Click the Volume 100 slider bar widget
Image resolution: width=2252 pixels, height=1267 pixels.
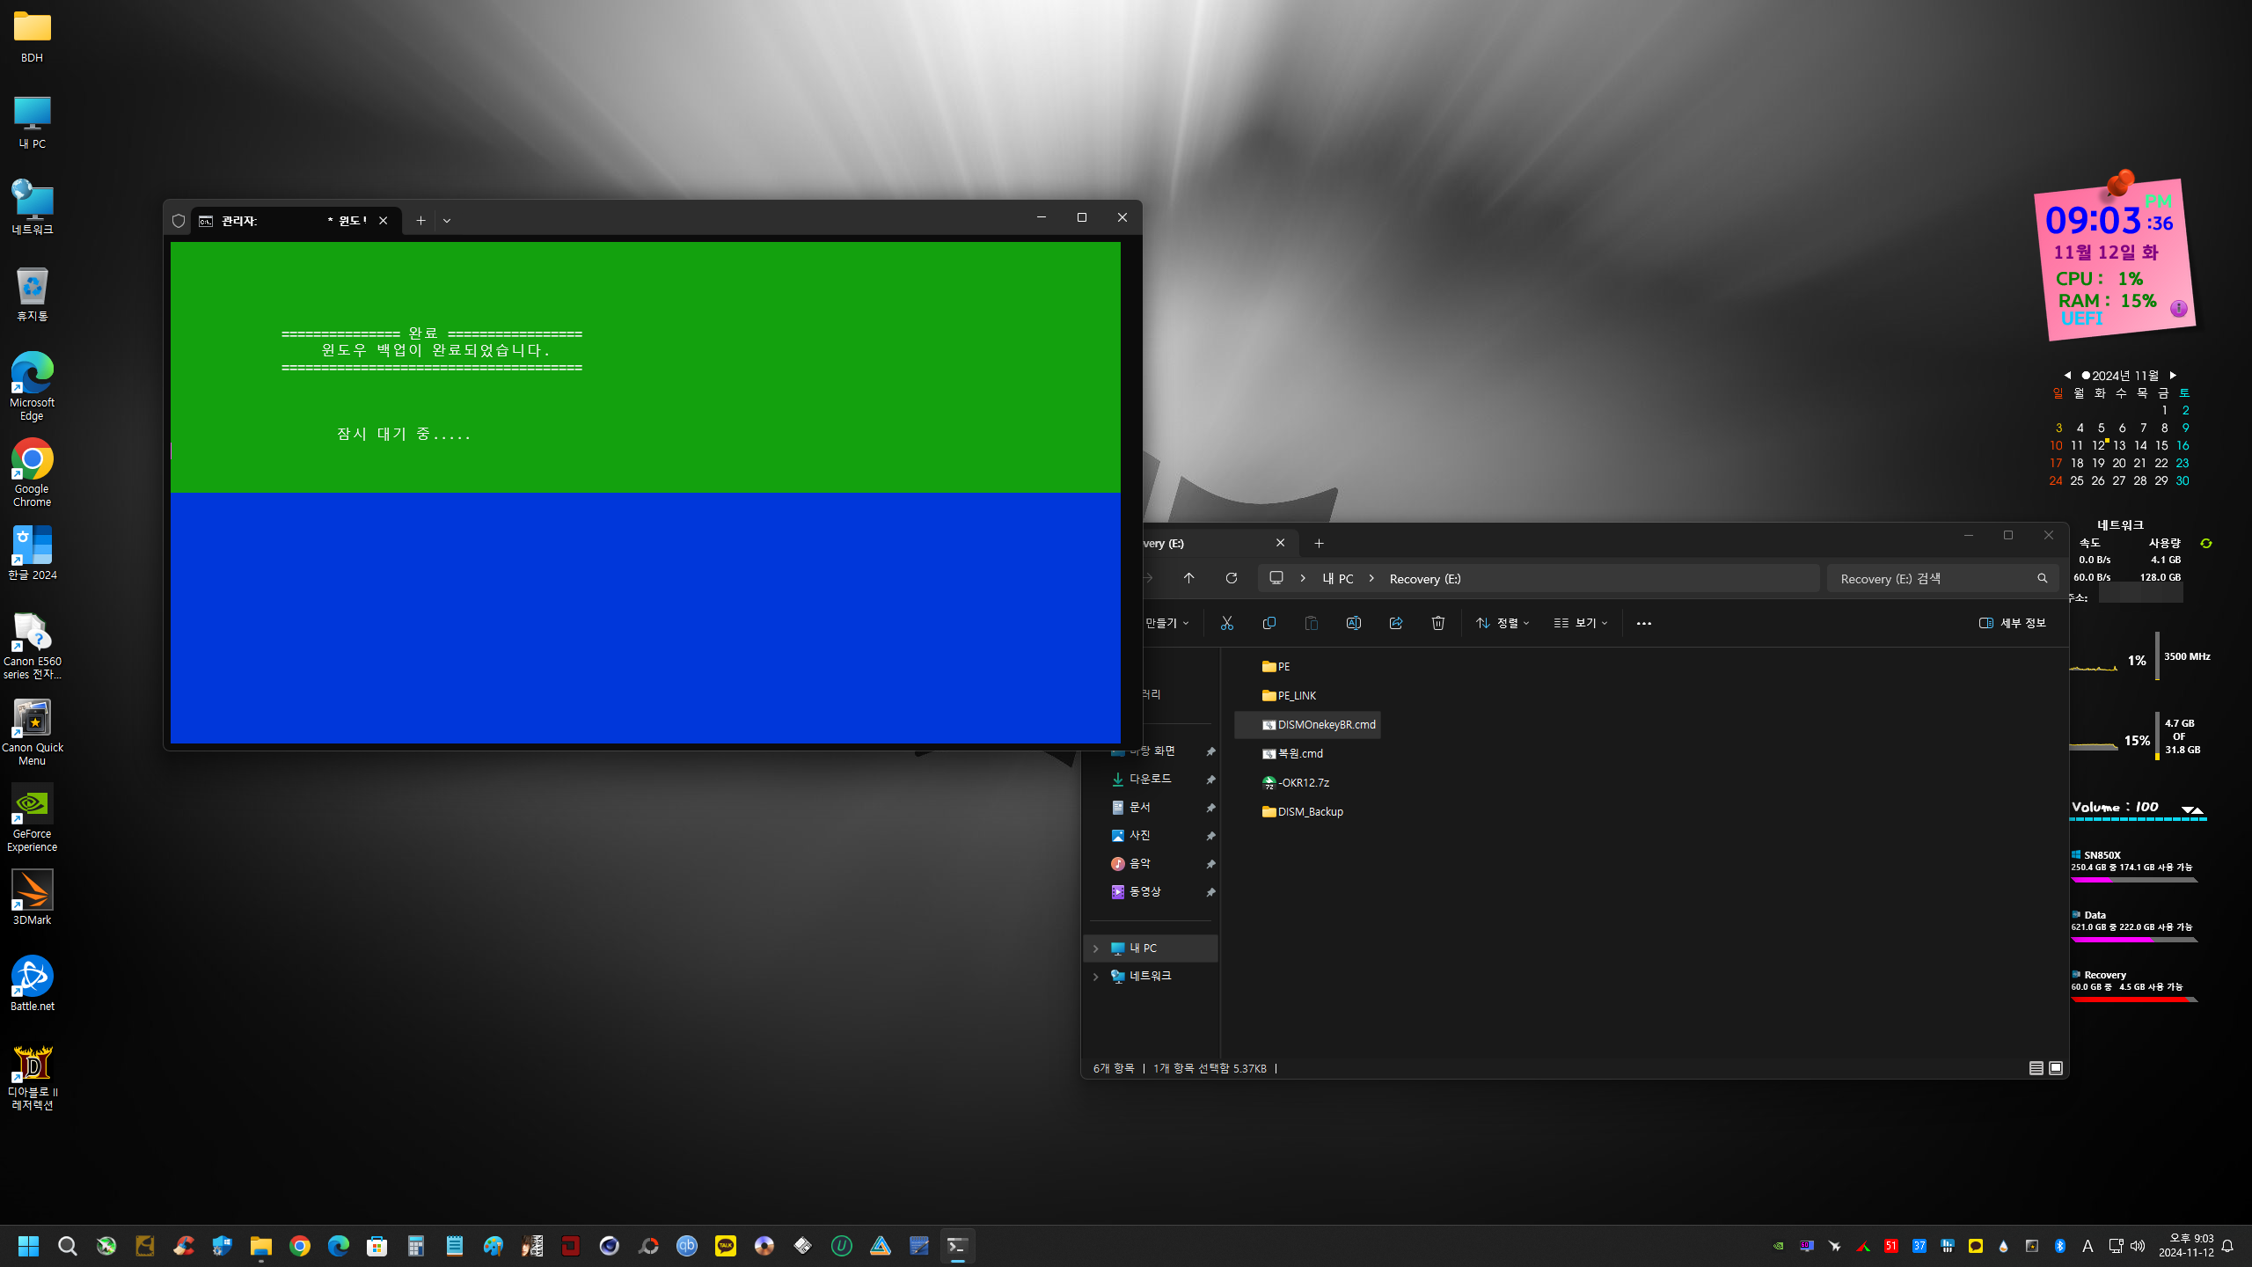tap(2139, 819)
